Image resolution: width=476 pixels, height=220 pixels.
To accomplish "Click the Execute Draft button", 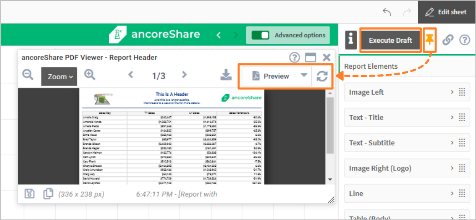I will pos(390,40).
